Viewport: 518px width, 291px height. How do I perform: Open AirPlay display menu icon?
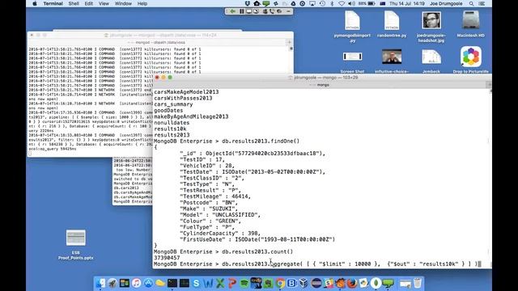coord(312,3)
